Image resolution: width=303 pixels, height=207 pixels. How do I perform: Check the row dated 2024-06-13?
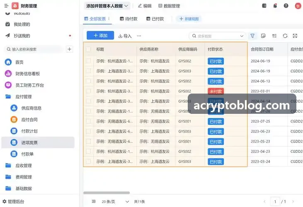(x=88, y=81)
